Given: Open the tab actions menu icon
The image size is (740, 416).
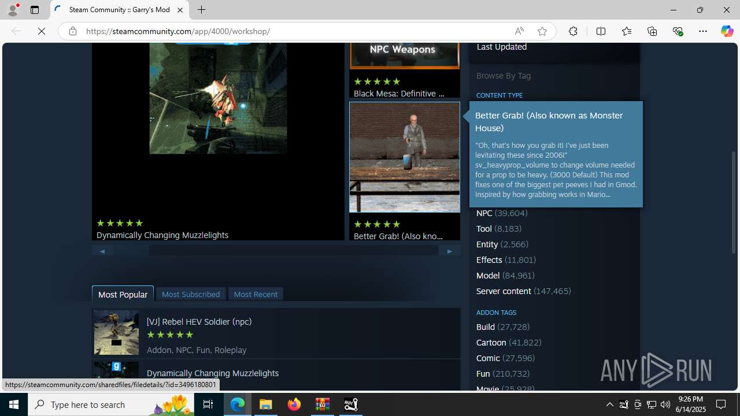Looking at the screenshot, I should click(35, 10).
